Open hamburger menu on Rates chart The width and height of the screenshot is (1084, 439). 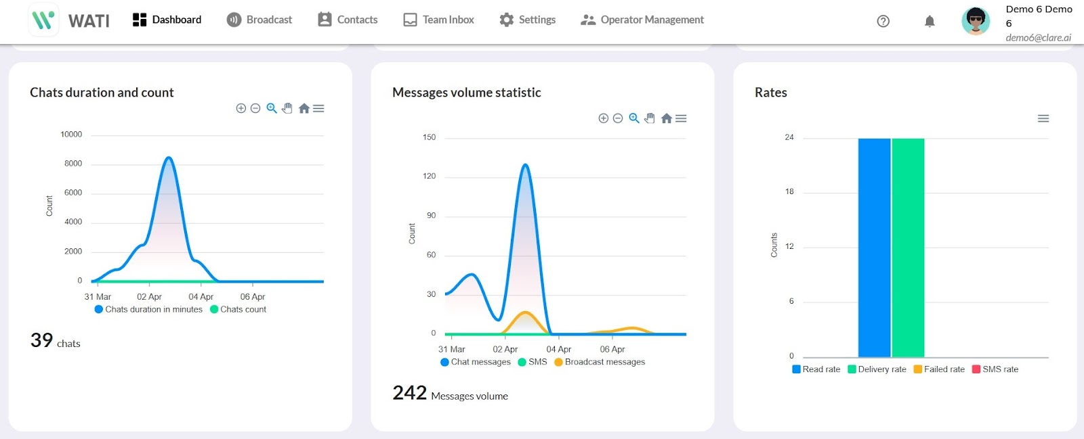point(1043,118)
